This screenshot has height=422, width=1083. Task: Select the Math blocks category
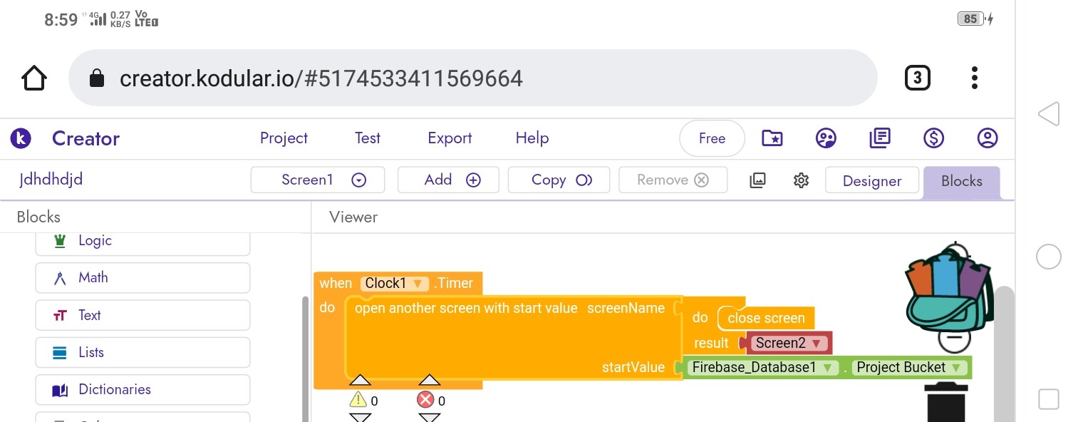click(142, 278)
